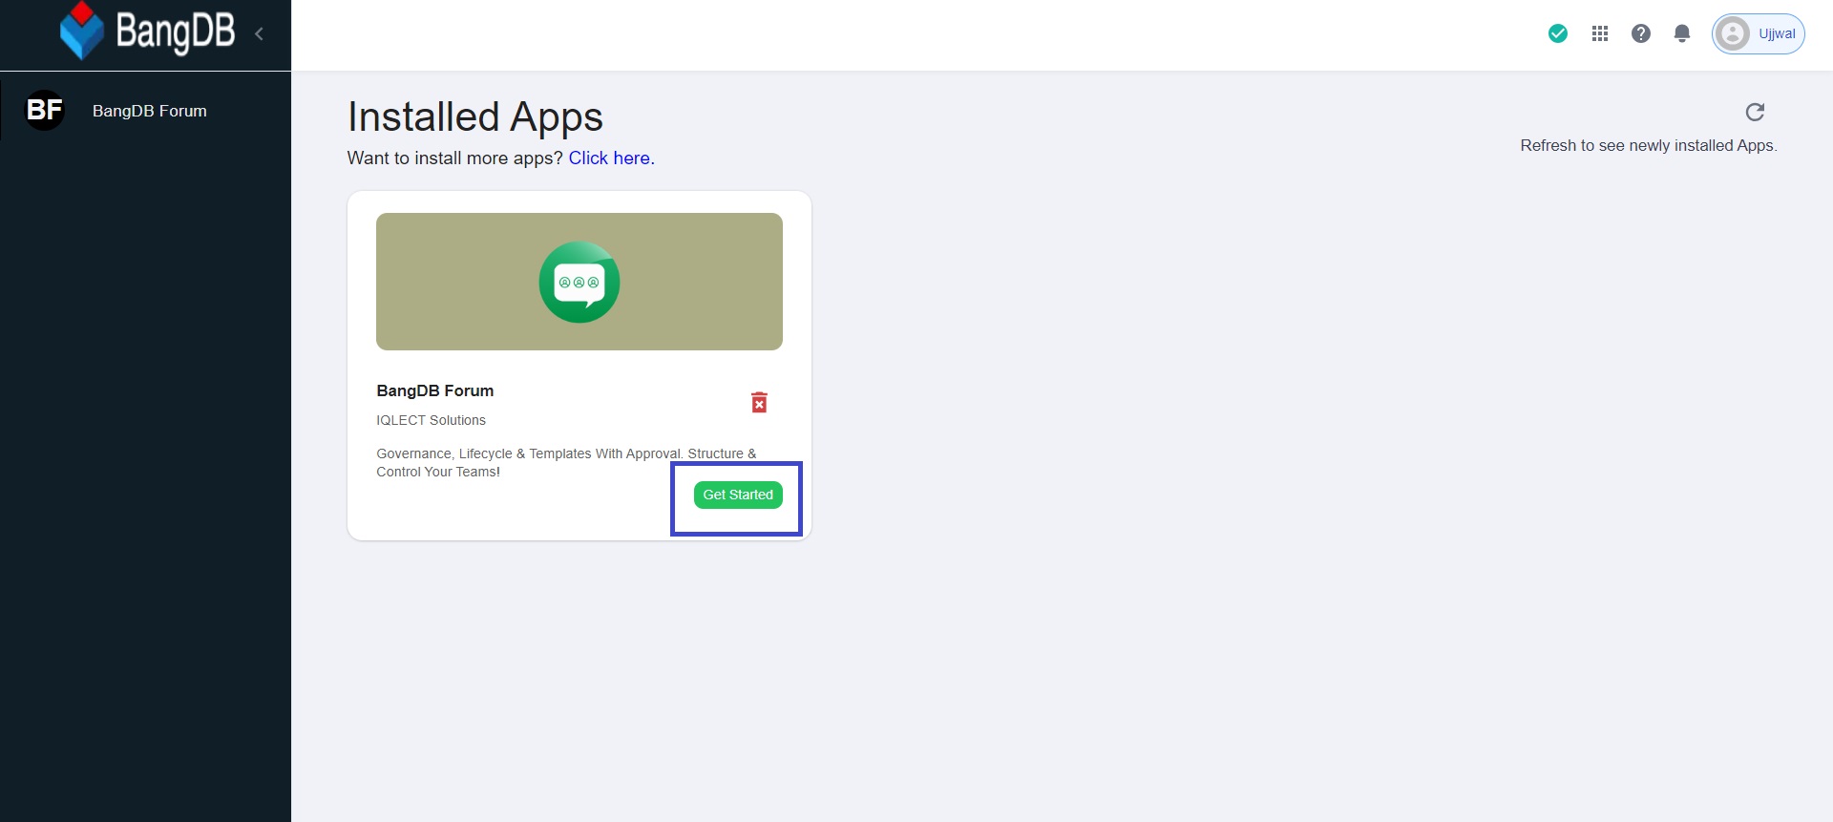Open the apps grid menu
This screenshot has width=1833, height=822.
coord(1600,33)
